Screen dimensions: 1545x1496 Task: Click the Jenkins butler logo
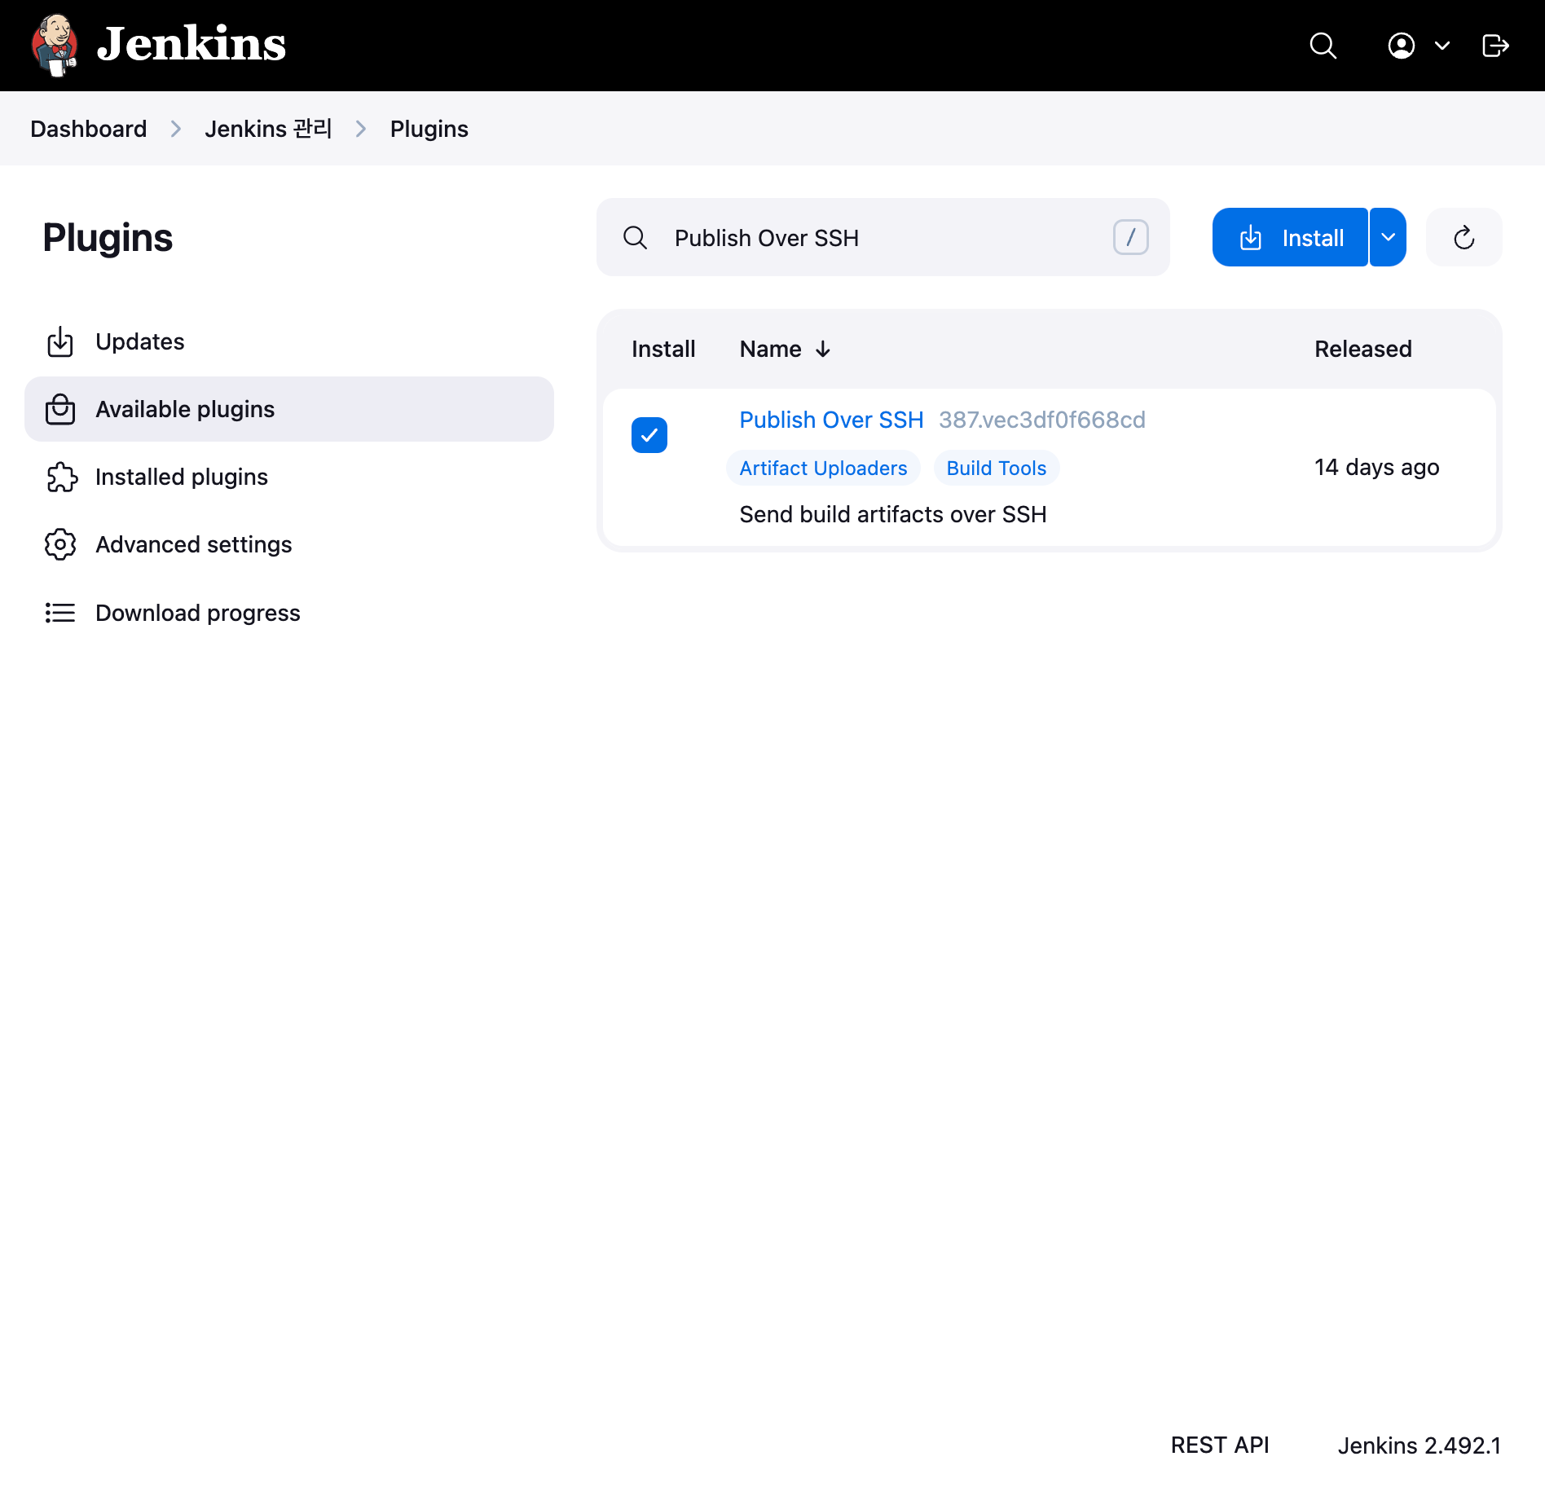pos(55,45)
